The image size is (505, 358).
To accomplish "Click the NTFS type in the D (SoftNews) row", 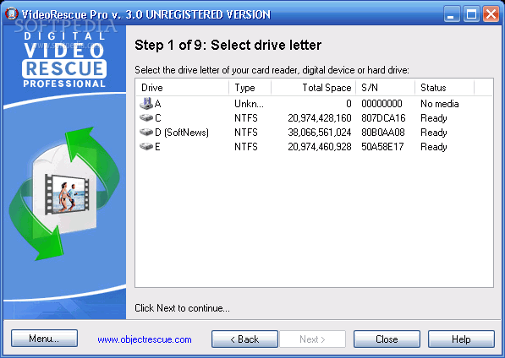I will (246, 133).
